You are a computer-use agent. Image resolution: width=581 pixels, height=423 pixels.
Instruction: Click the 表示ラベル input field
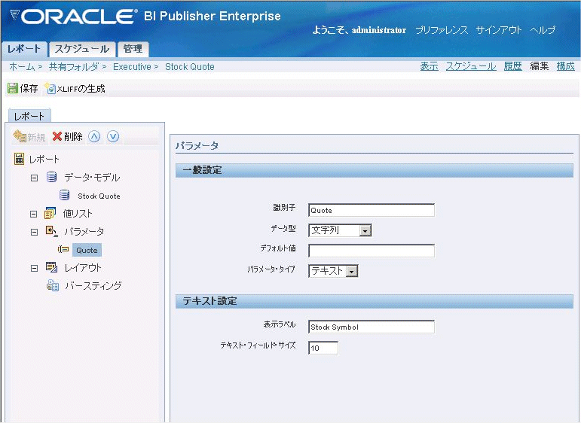click(372, 327)
